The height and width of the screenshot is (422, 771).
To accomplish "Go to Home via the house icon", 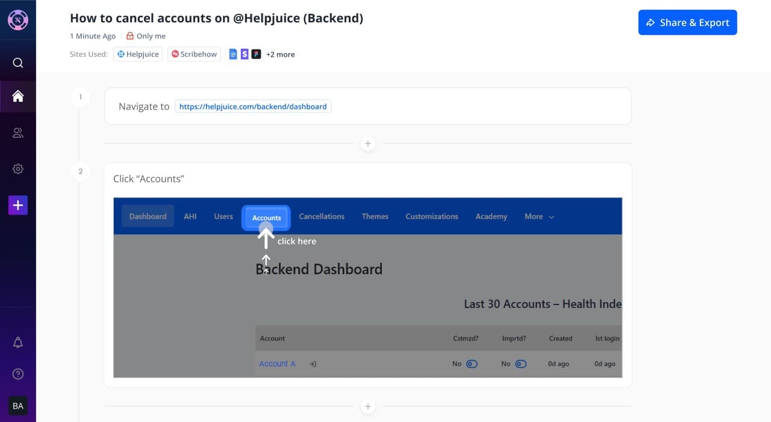I will pos(18,96).
